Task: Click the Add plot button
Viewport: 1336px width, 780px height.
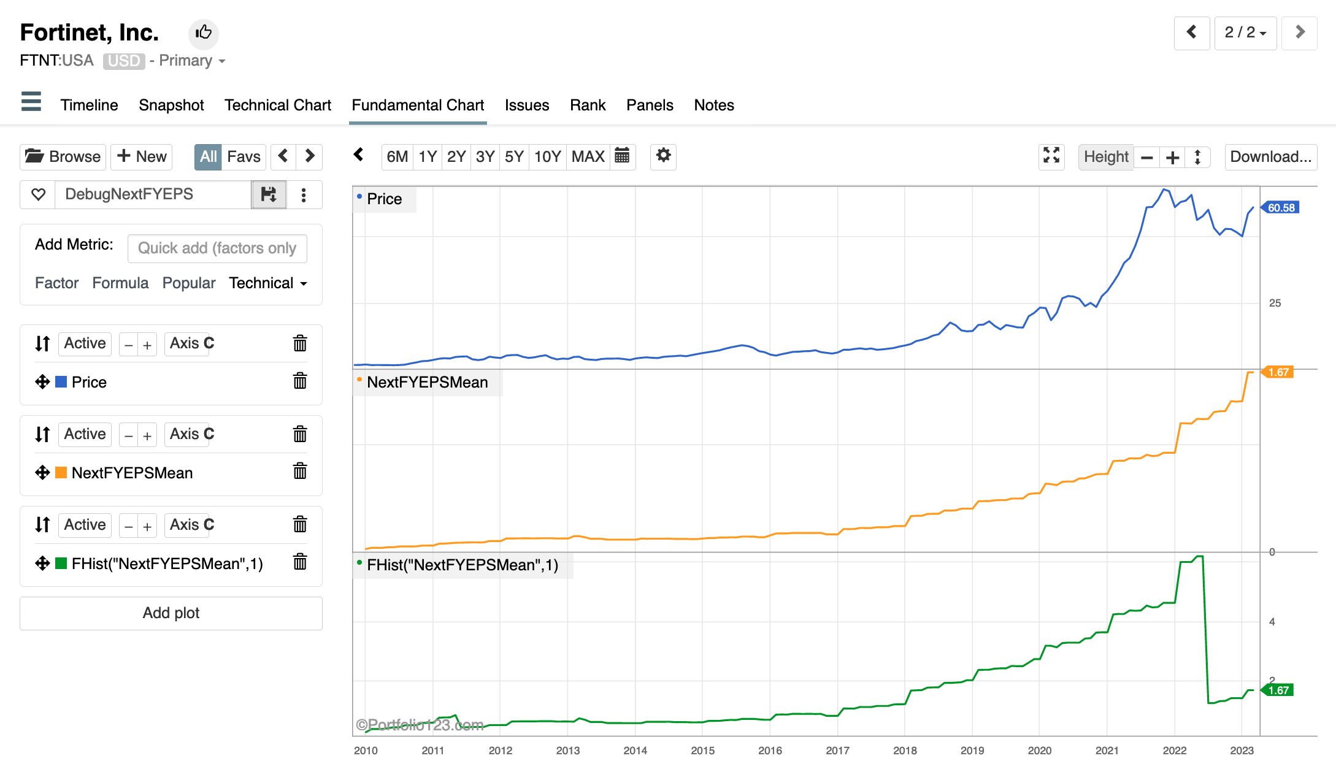Action: tap(171, 613)
